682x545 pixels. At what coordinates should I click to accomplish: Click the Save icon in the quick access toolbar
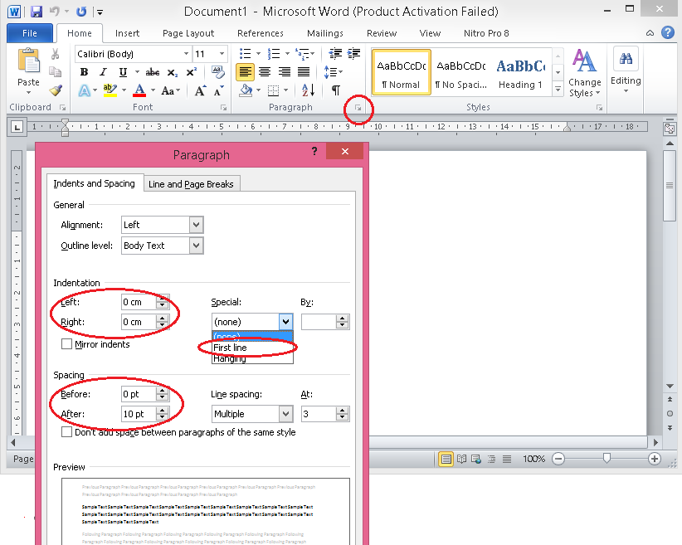coord(37,12)
